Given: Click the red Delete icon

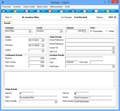Looking at the screenshot, I should [50, 11].
